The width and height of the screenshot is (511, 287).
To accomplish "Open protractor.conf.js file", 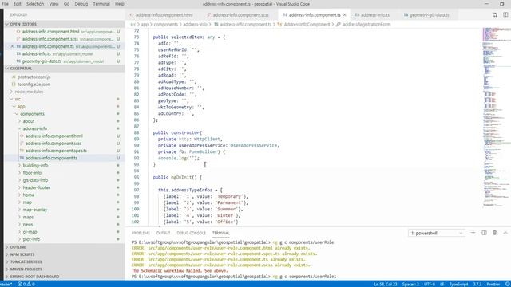I will pos(34,77).
